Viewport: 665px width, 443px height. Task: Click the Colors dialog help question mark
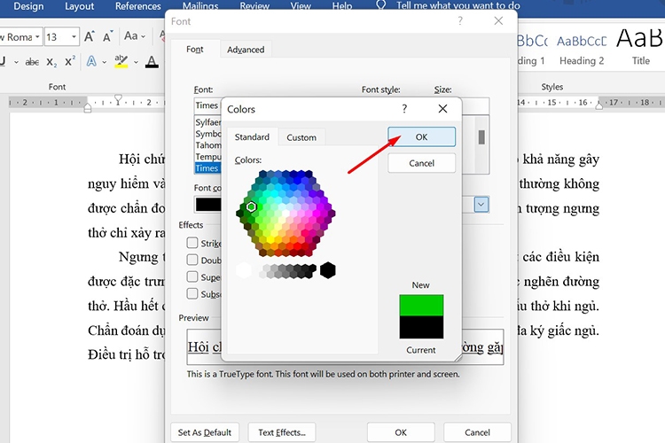pyautogui.click(x=404, y=109)
